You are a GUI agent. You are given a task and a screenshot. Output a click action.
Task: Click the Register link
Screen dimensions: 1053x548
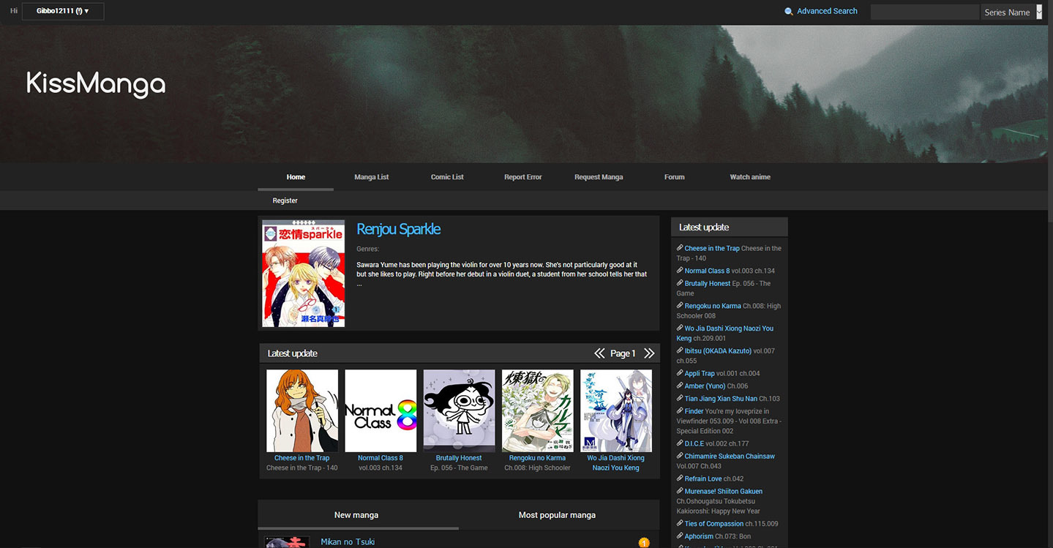(285, 200)
